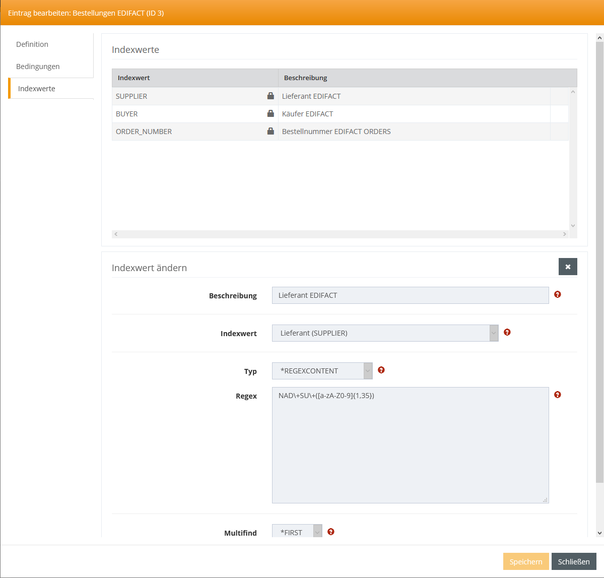Show help icon for the Regex field
Image resolution: width=604 pixels, height=578 pixels.
(x=557, y=395)
